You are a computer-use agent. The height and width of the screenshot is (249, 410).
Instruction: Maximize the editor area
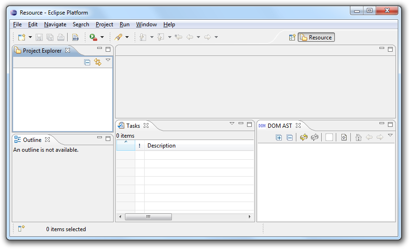coord(390,49)
